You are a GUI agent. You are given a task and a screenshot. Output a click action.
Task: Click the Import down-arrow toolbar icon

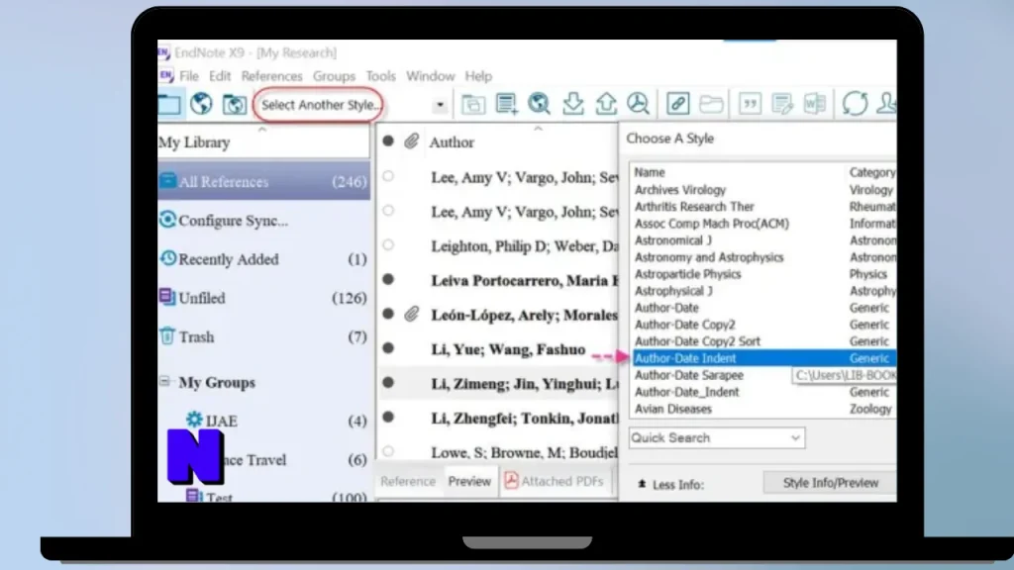coord(573,103)
